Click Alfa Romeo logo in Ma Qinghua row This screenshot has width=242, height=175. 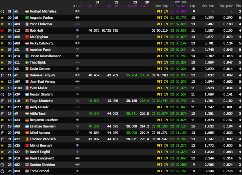77,37
